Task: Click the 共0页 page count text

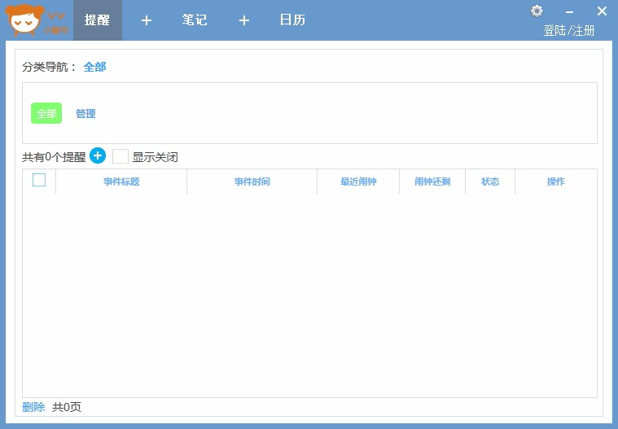Action: [67, 407]
